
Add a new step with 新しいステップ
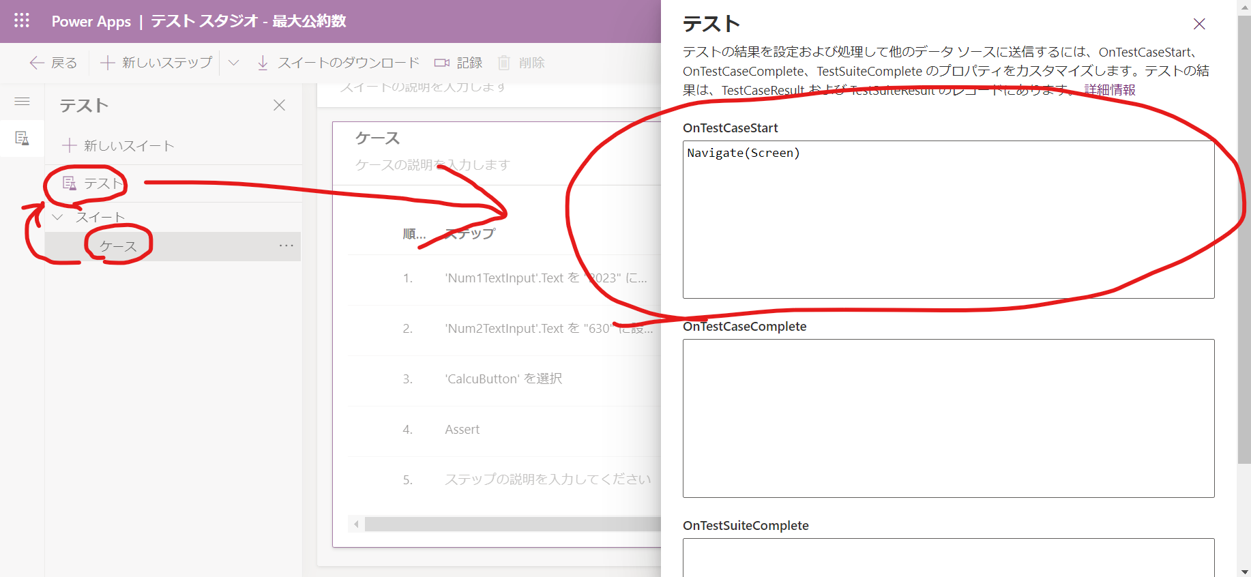[x=156, y=63]
